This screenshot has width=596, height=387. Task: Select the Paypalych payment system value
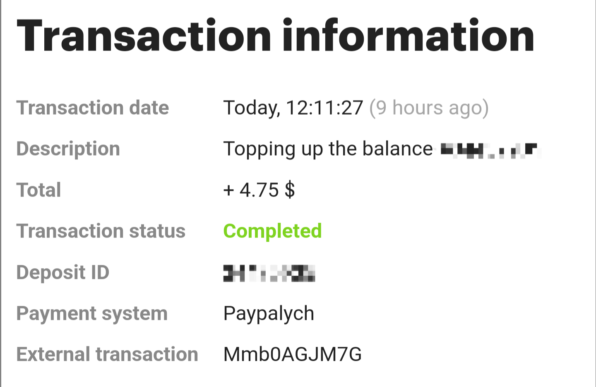[269, 313]
